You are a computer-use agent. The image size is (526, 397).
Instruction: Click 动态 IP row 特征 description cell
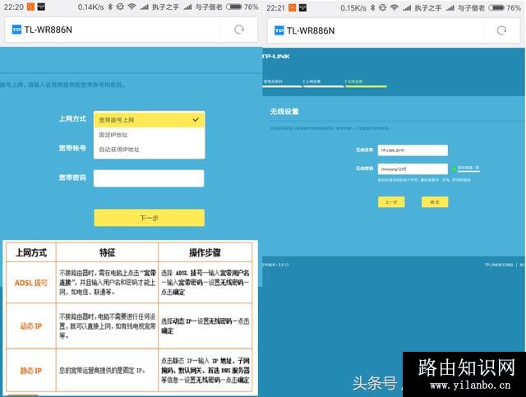pos(107,325)
